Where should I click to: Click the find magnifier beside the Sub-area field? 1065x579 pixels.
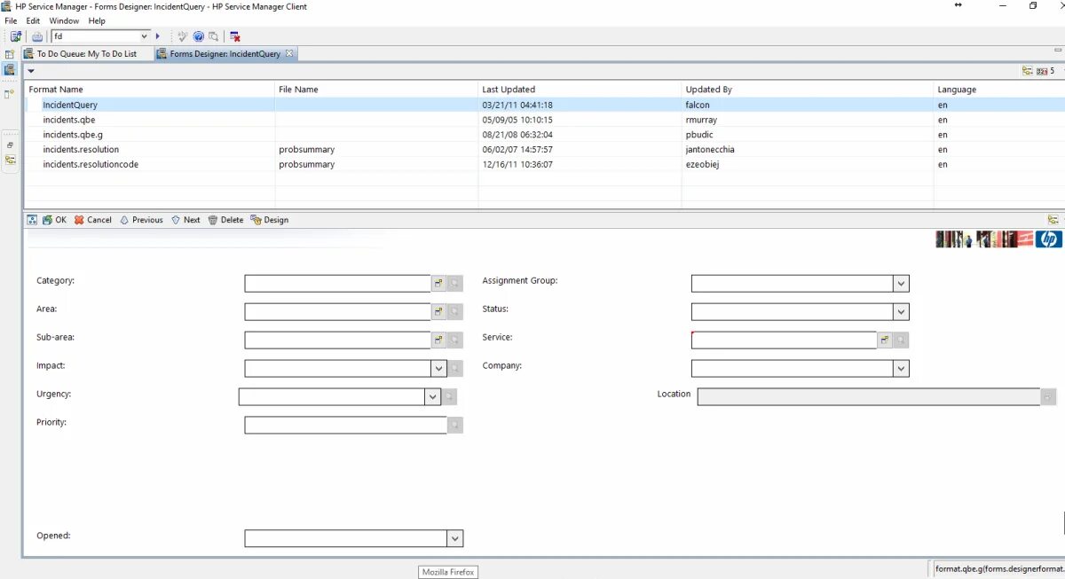coord(455,340)
